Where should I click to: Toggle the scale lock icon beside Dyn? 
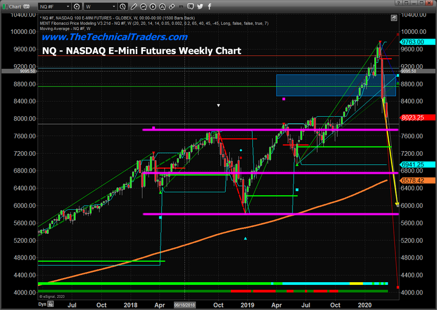click(50, 304)
